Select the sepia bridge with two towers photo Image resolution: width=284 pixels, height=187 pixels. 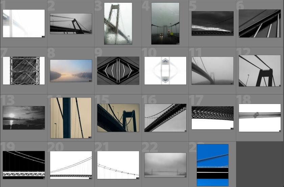tap(118, 117)
